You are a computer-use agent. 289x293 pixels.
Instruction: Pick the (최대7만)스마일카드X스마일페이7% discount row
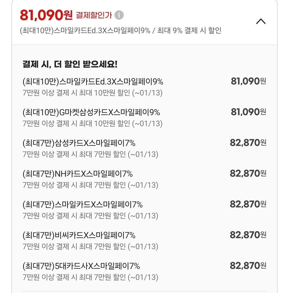(83, 205)
